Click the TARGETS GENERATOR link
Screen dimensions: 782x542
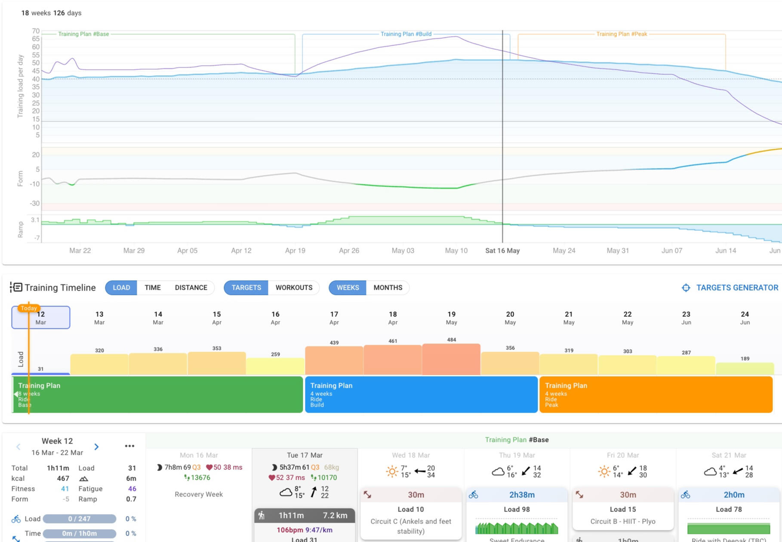click(737, 288)
